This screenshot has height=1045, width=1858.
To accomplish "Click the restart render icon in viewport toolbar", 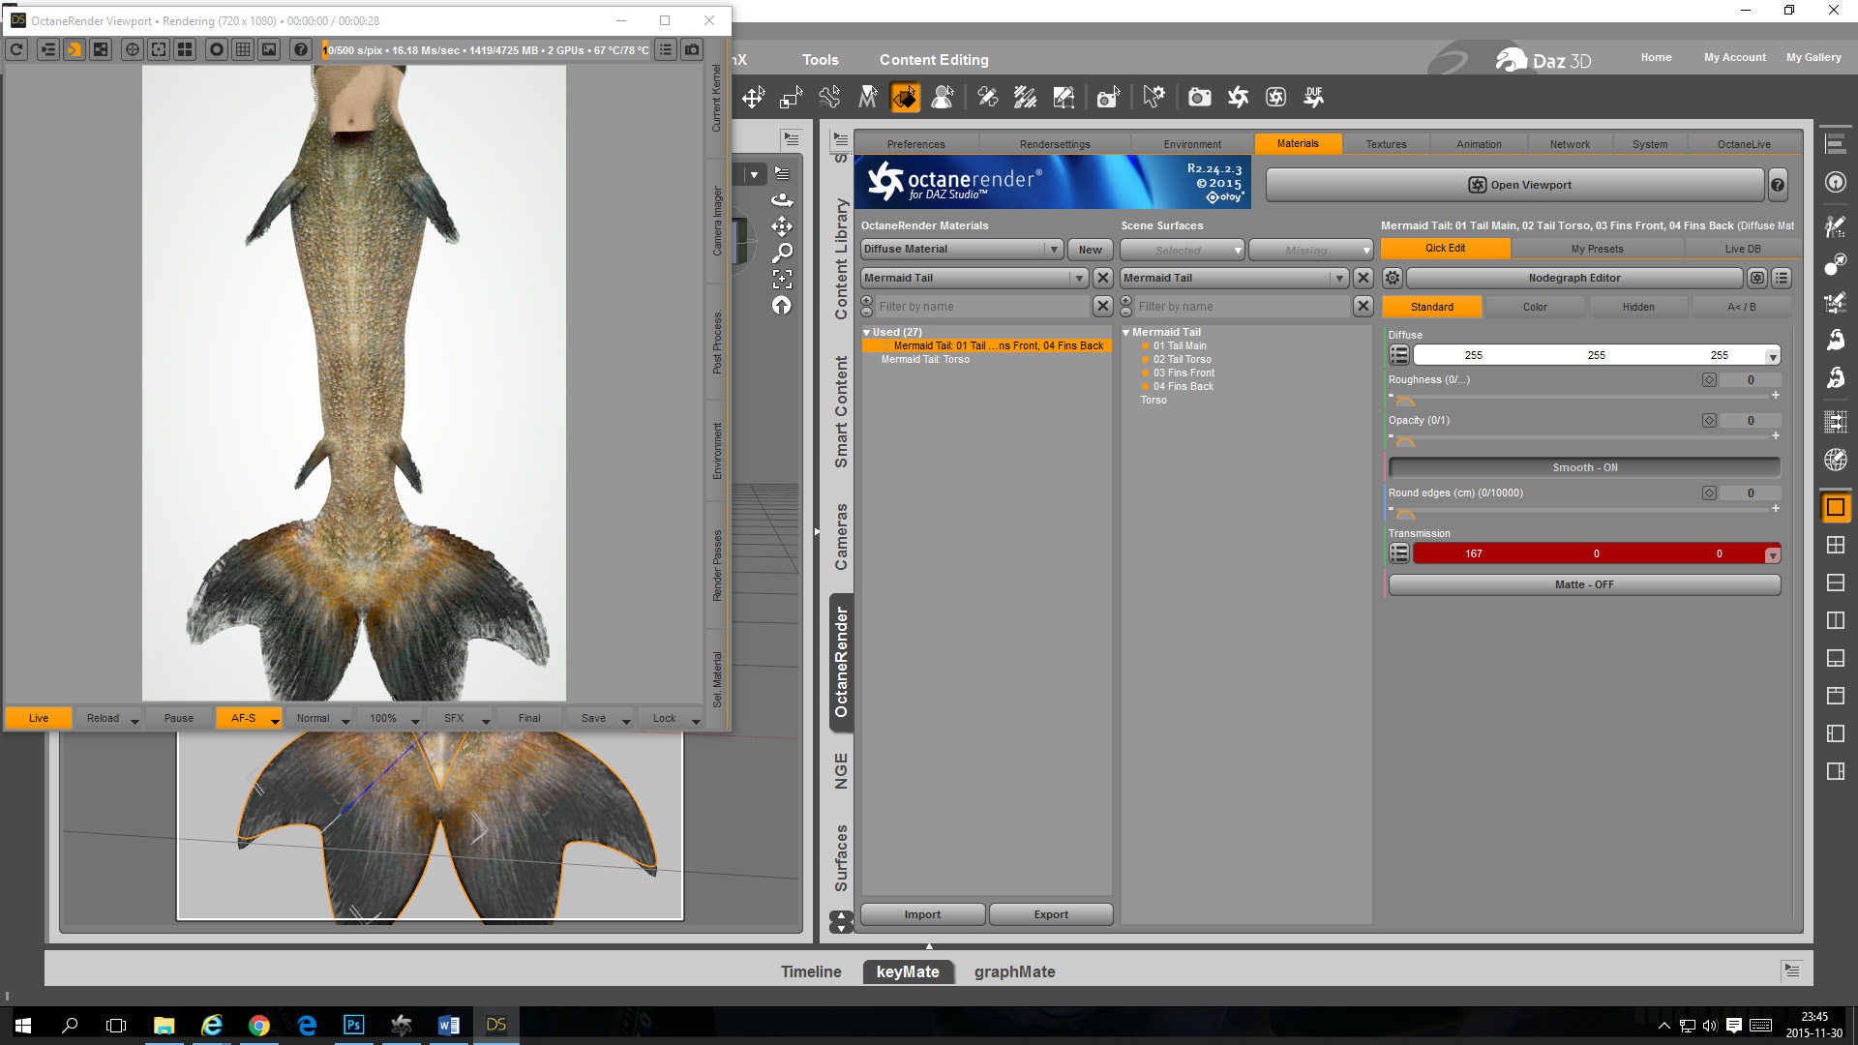I will point(16,49).
